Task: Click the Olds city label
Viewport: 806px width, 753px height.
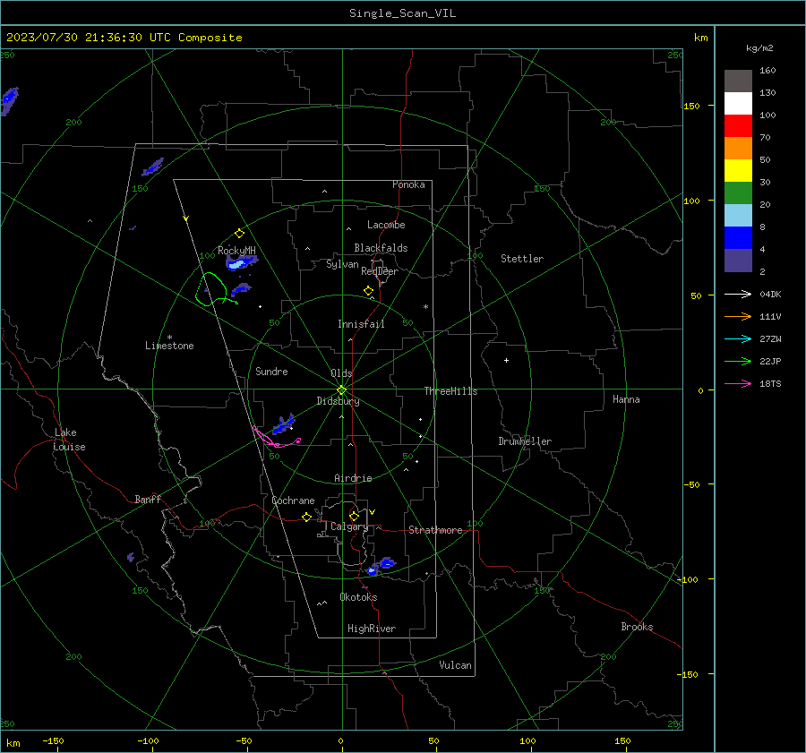Action: (x=341, y=373)
